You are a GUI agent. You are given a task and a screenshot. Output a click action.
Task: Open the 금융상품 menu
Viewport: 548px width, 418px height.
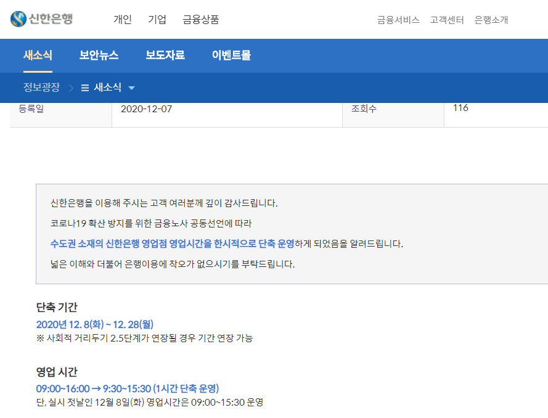click(x=200, y=19)
